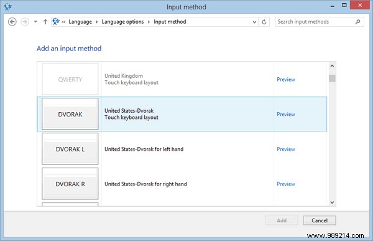Open Language options breadcrumb
This screenshot has height=241, width=373.
[122, 22]
